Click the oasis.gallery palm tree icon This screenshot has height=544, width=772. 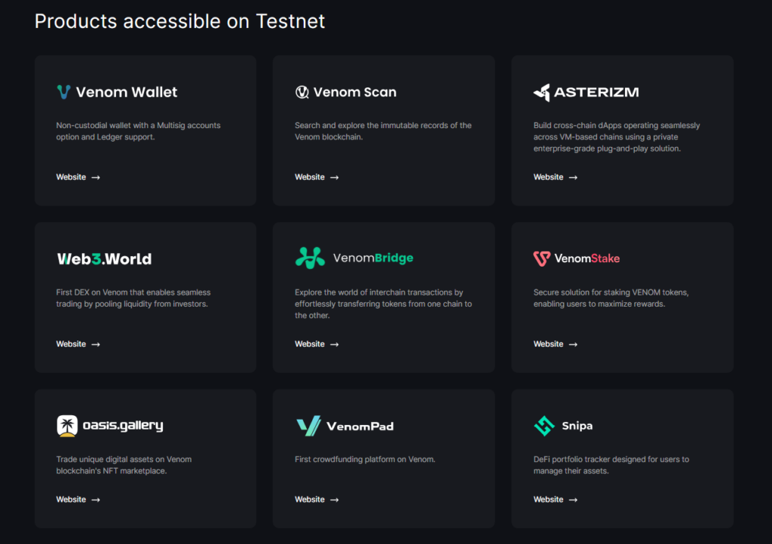pyautogui.click(x=66, y=426)
